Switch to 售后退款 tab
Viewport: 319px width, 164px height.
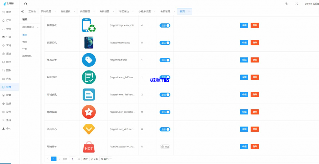point(65,11)
